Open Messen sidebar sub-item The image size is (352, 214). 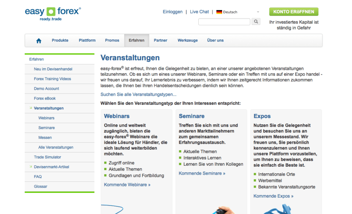tap(45, 138)
